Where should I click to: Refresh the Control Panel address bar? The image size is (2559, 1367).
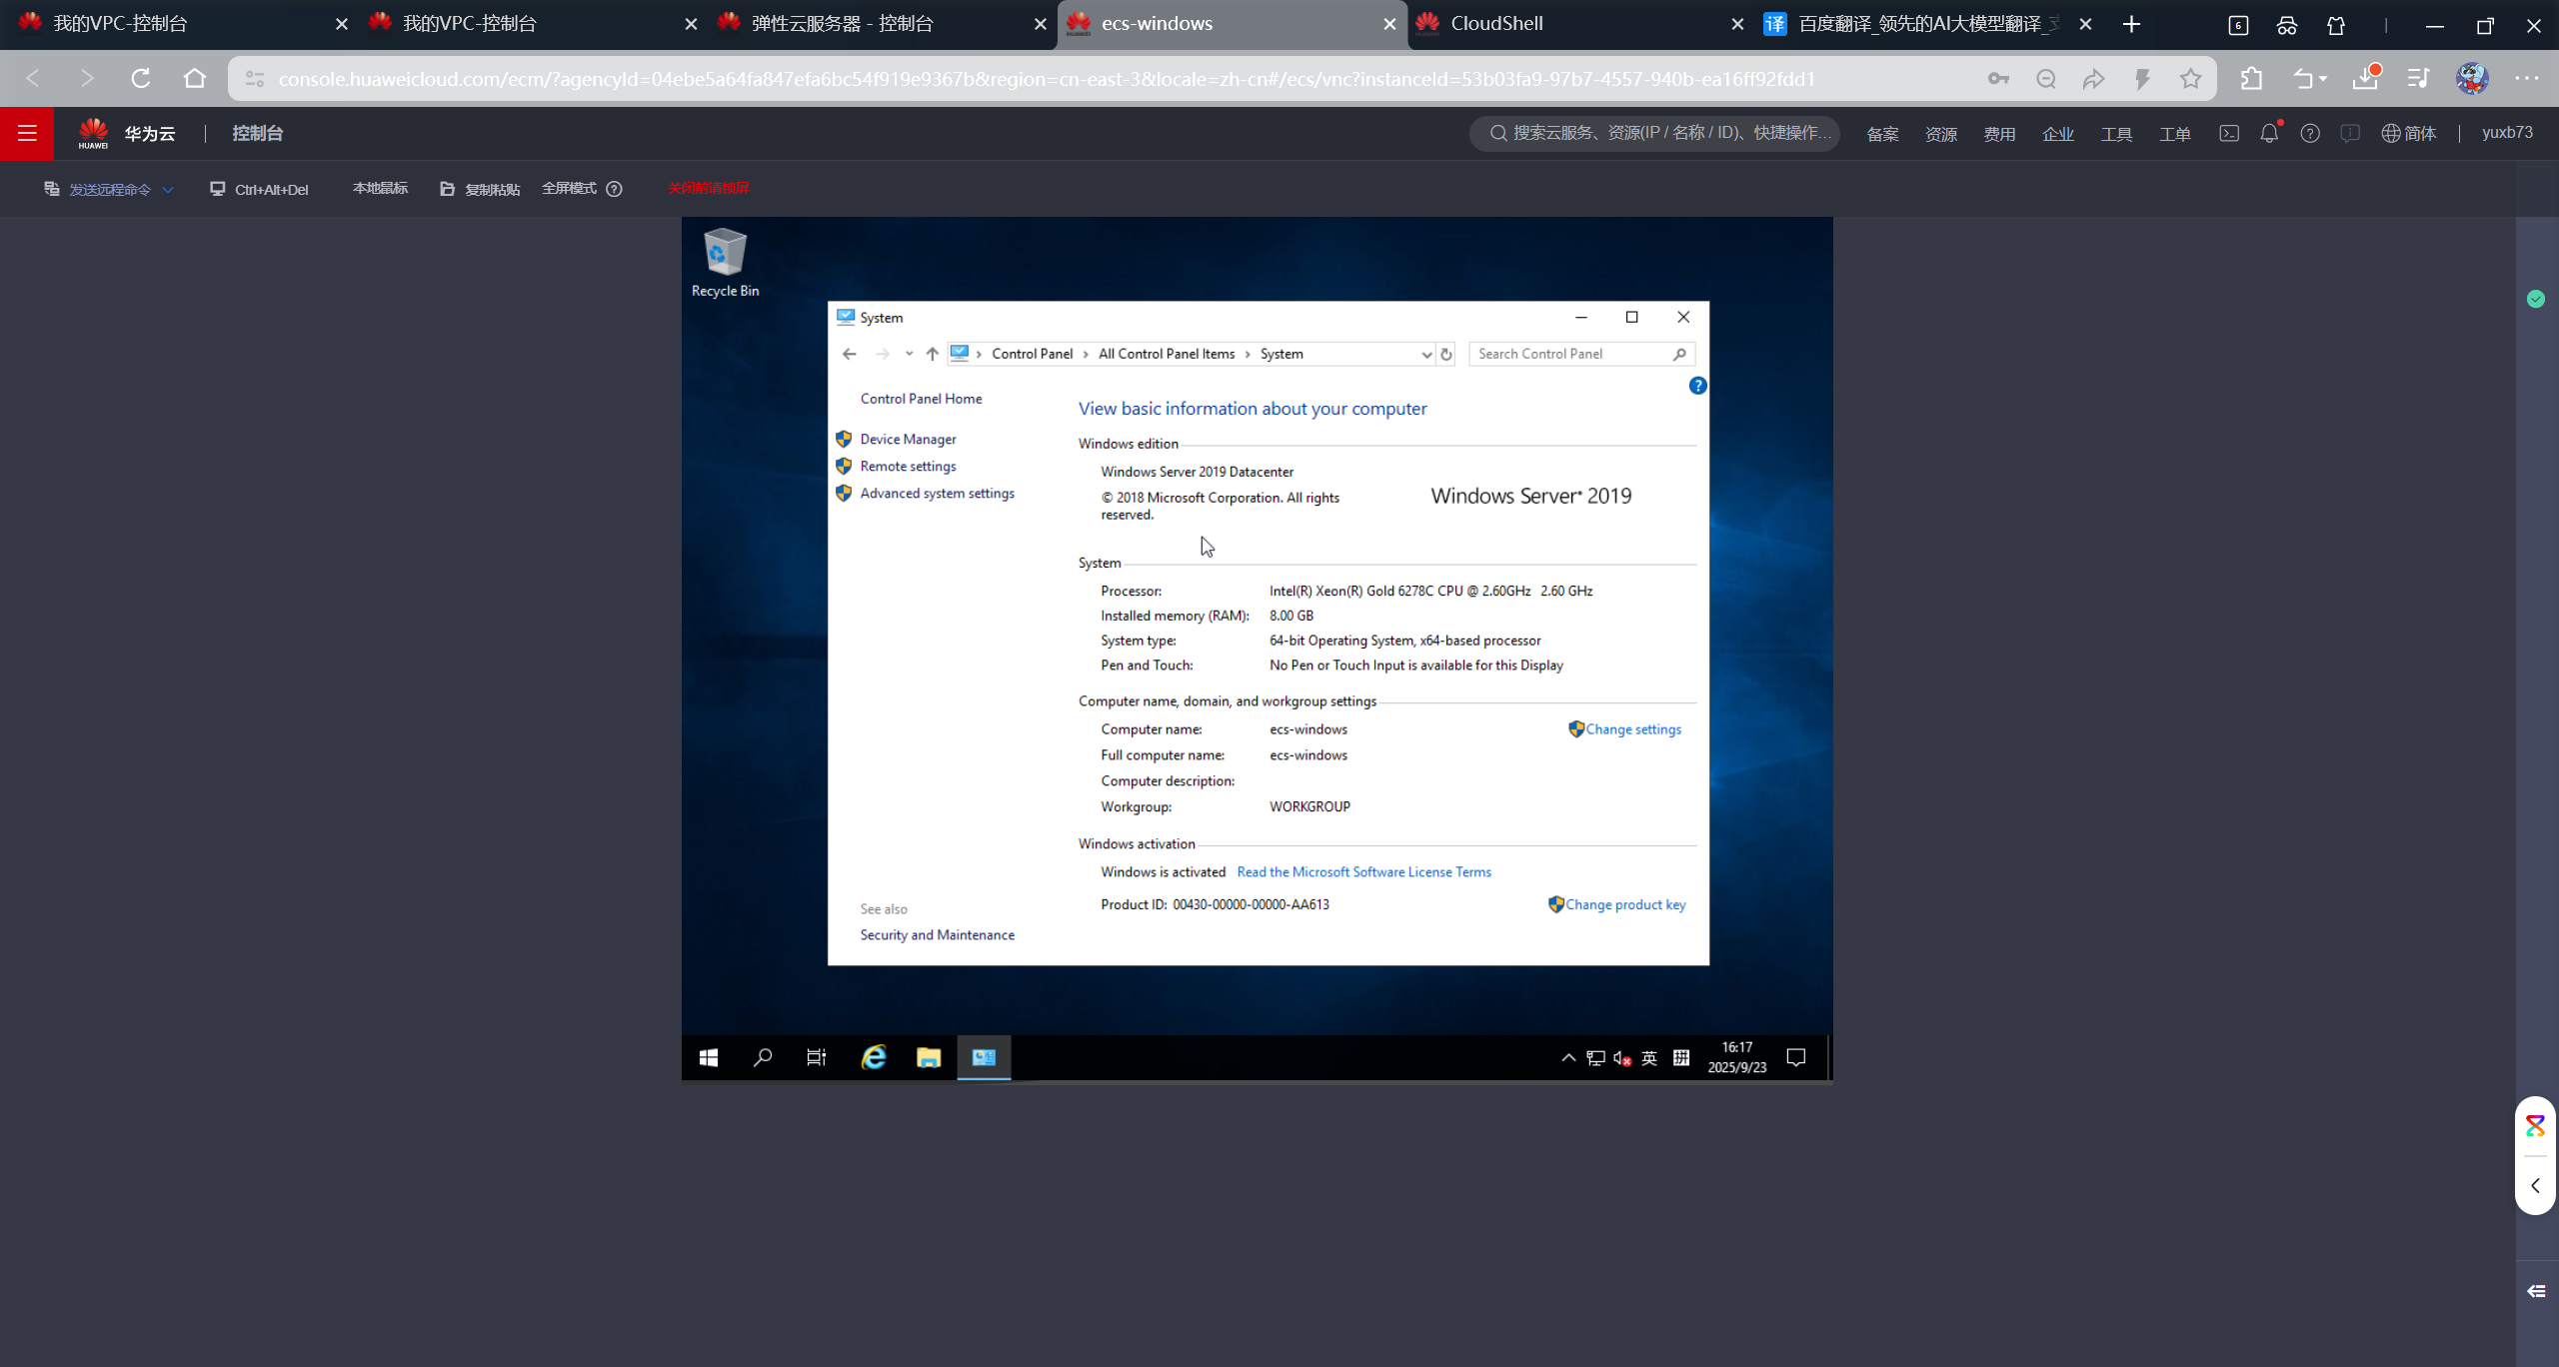pos(1446,354)
